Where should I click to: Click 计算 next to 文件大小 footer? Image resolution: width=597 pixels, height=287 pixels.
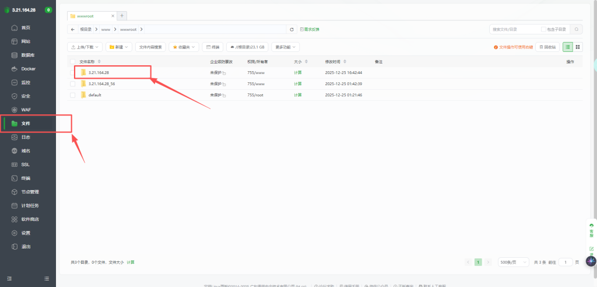(x=131, y=262)
